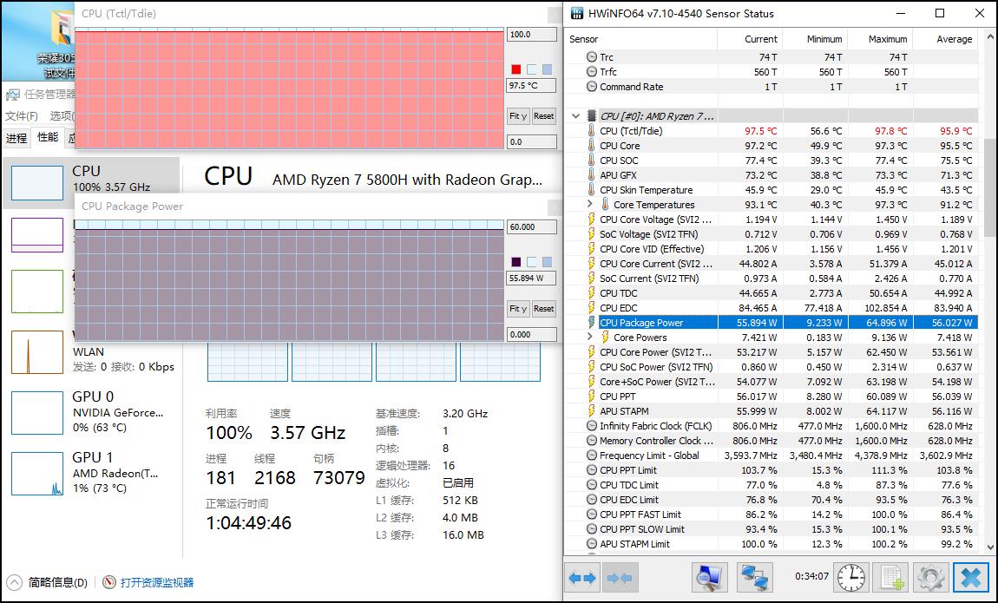Open the 文件(F) menu in Task Manager
This screenshot has height=603, width=998.
22,115
